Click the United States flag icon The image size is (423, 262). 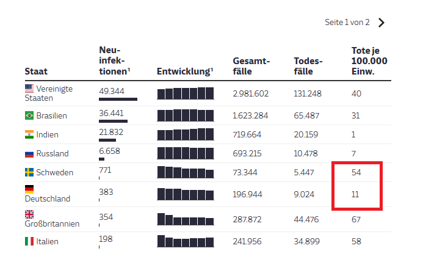[x=29, y=89]
